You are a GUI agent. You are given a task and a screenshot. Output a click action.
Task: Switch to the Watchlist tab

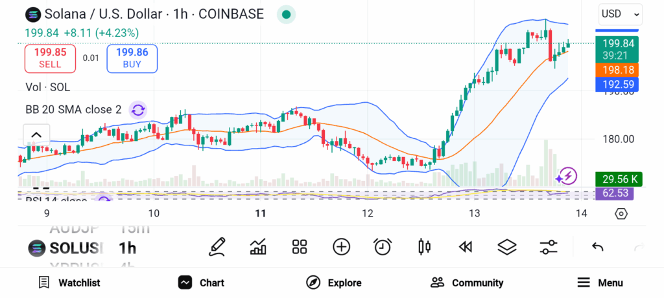click(69, 282)
